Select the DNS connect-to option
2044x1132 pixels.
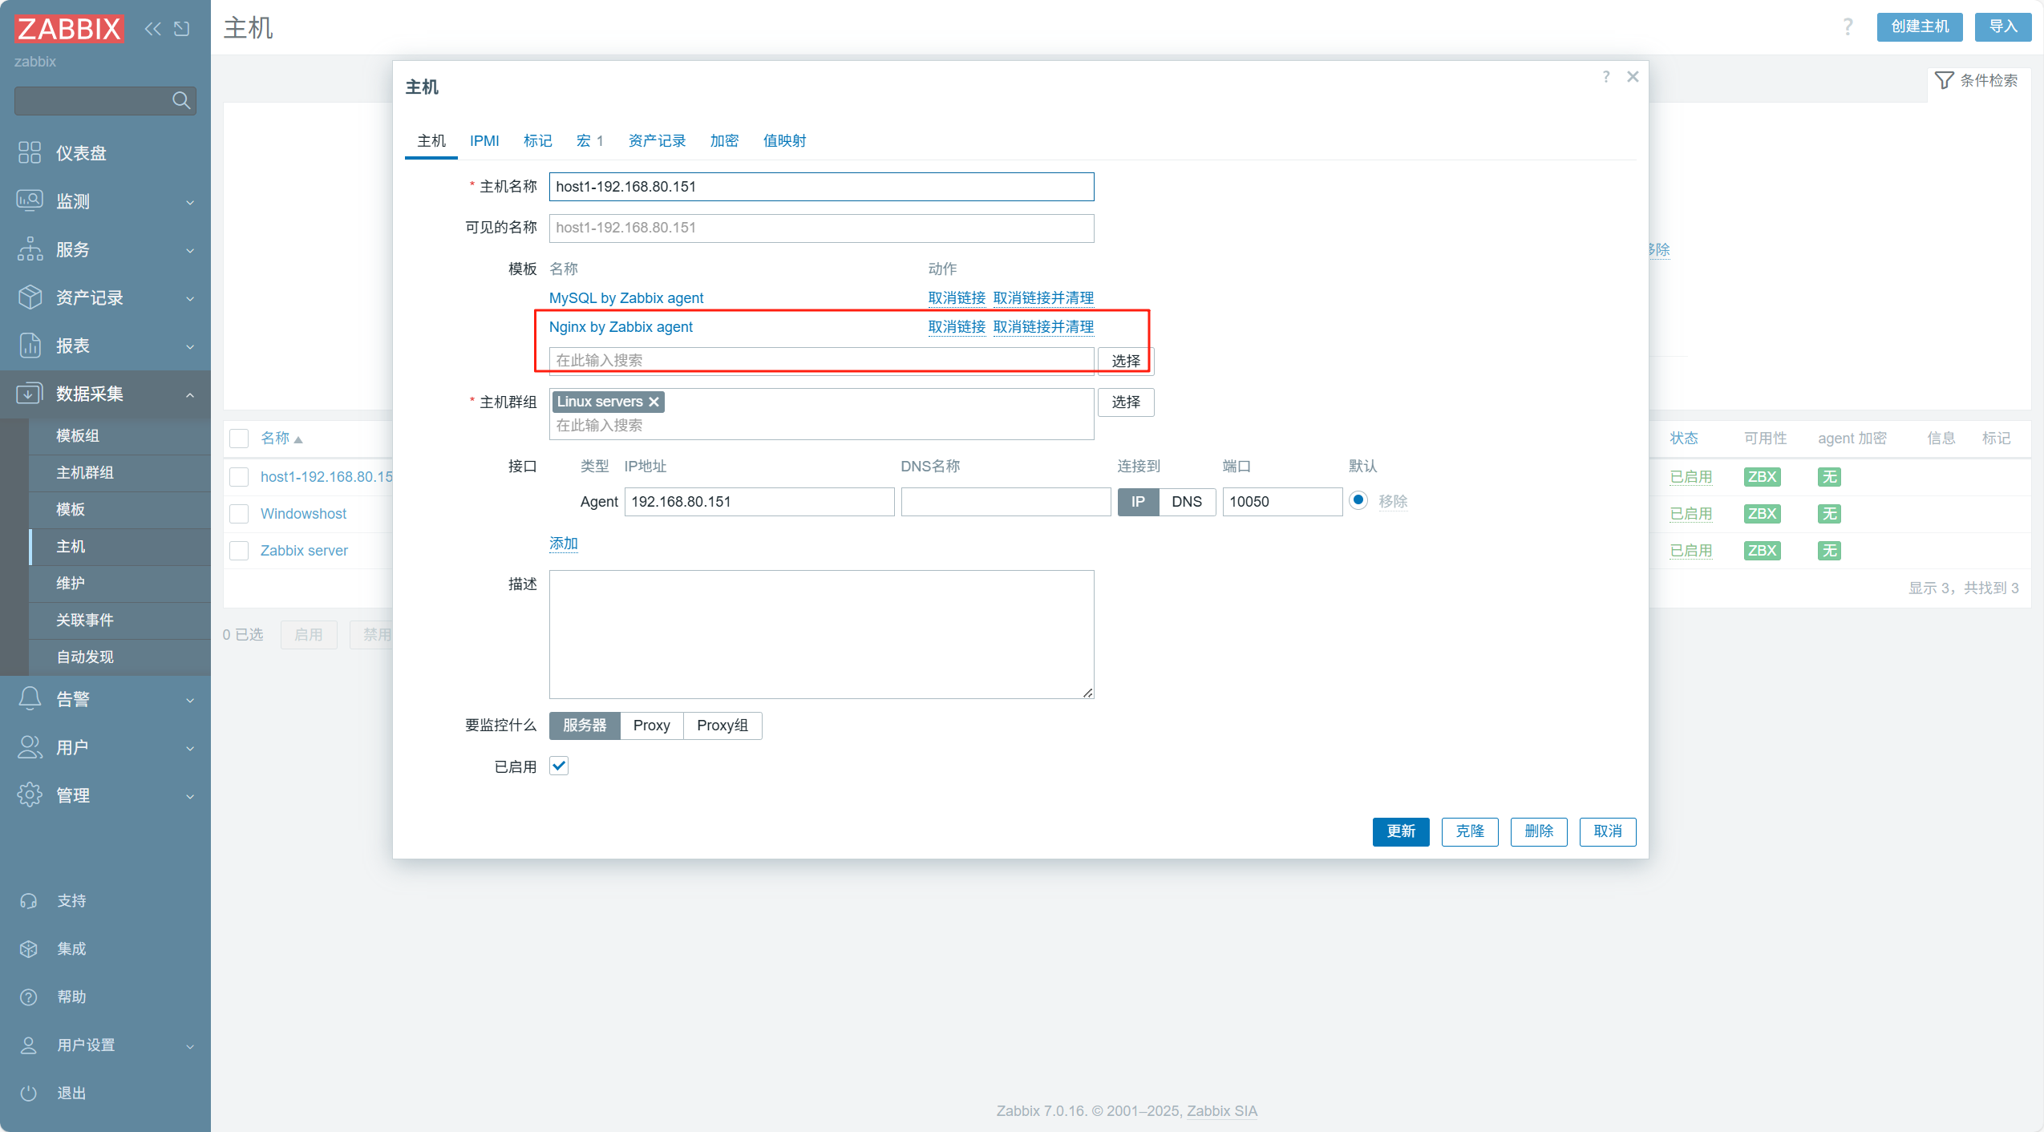pyautogui.click(x=1187, y=501)
